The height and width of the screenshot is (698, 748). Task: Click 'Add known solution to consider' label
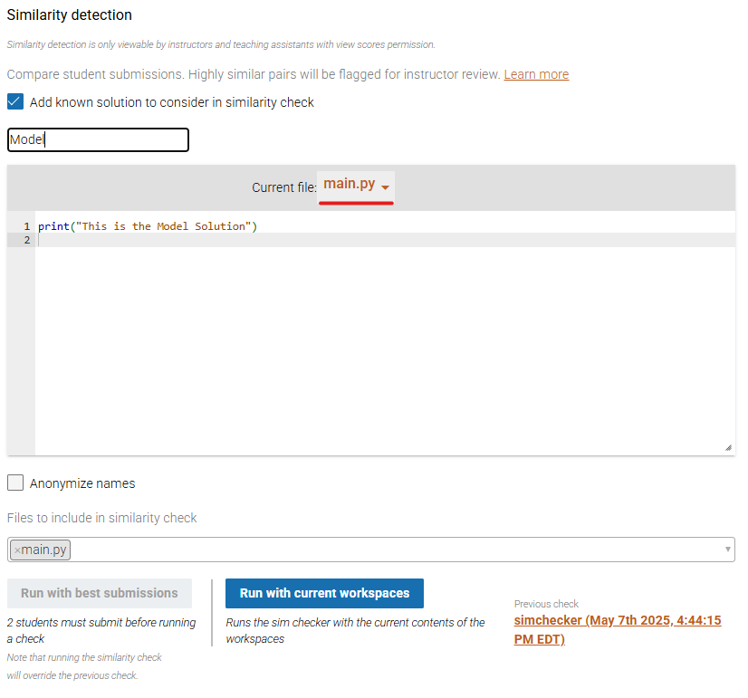pos(172,102)
